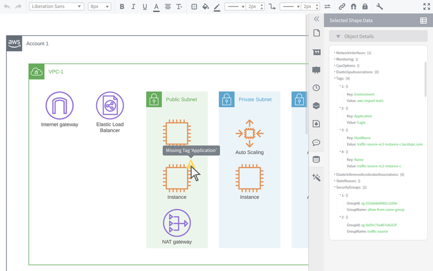Click the redo arrow
Viewport: 433px width, 271px height.
pos(18,7)
